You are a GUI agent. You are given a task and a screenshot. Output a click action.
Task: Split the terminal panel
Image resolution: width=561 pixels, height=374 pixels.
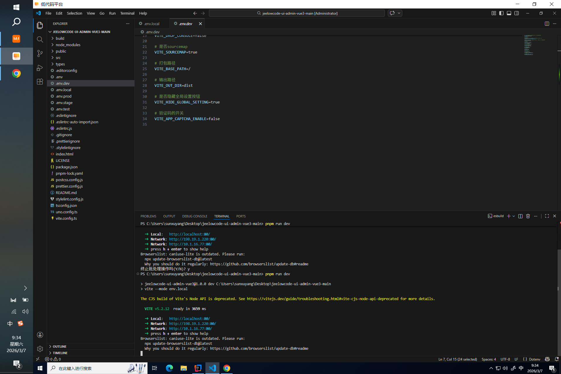click(x=520, y=216)
